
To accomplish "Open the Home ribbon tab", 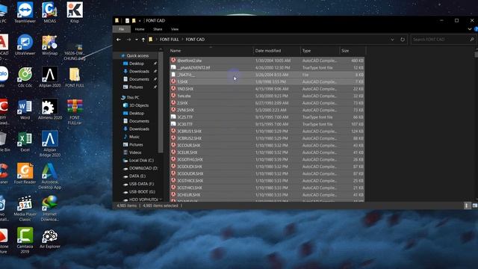I will point(140,29).
